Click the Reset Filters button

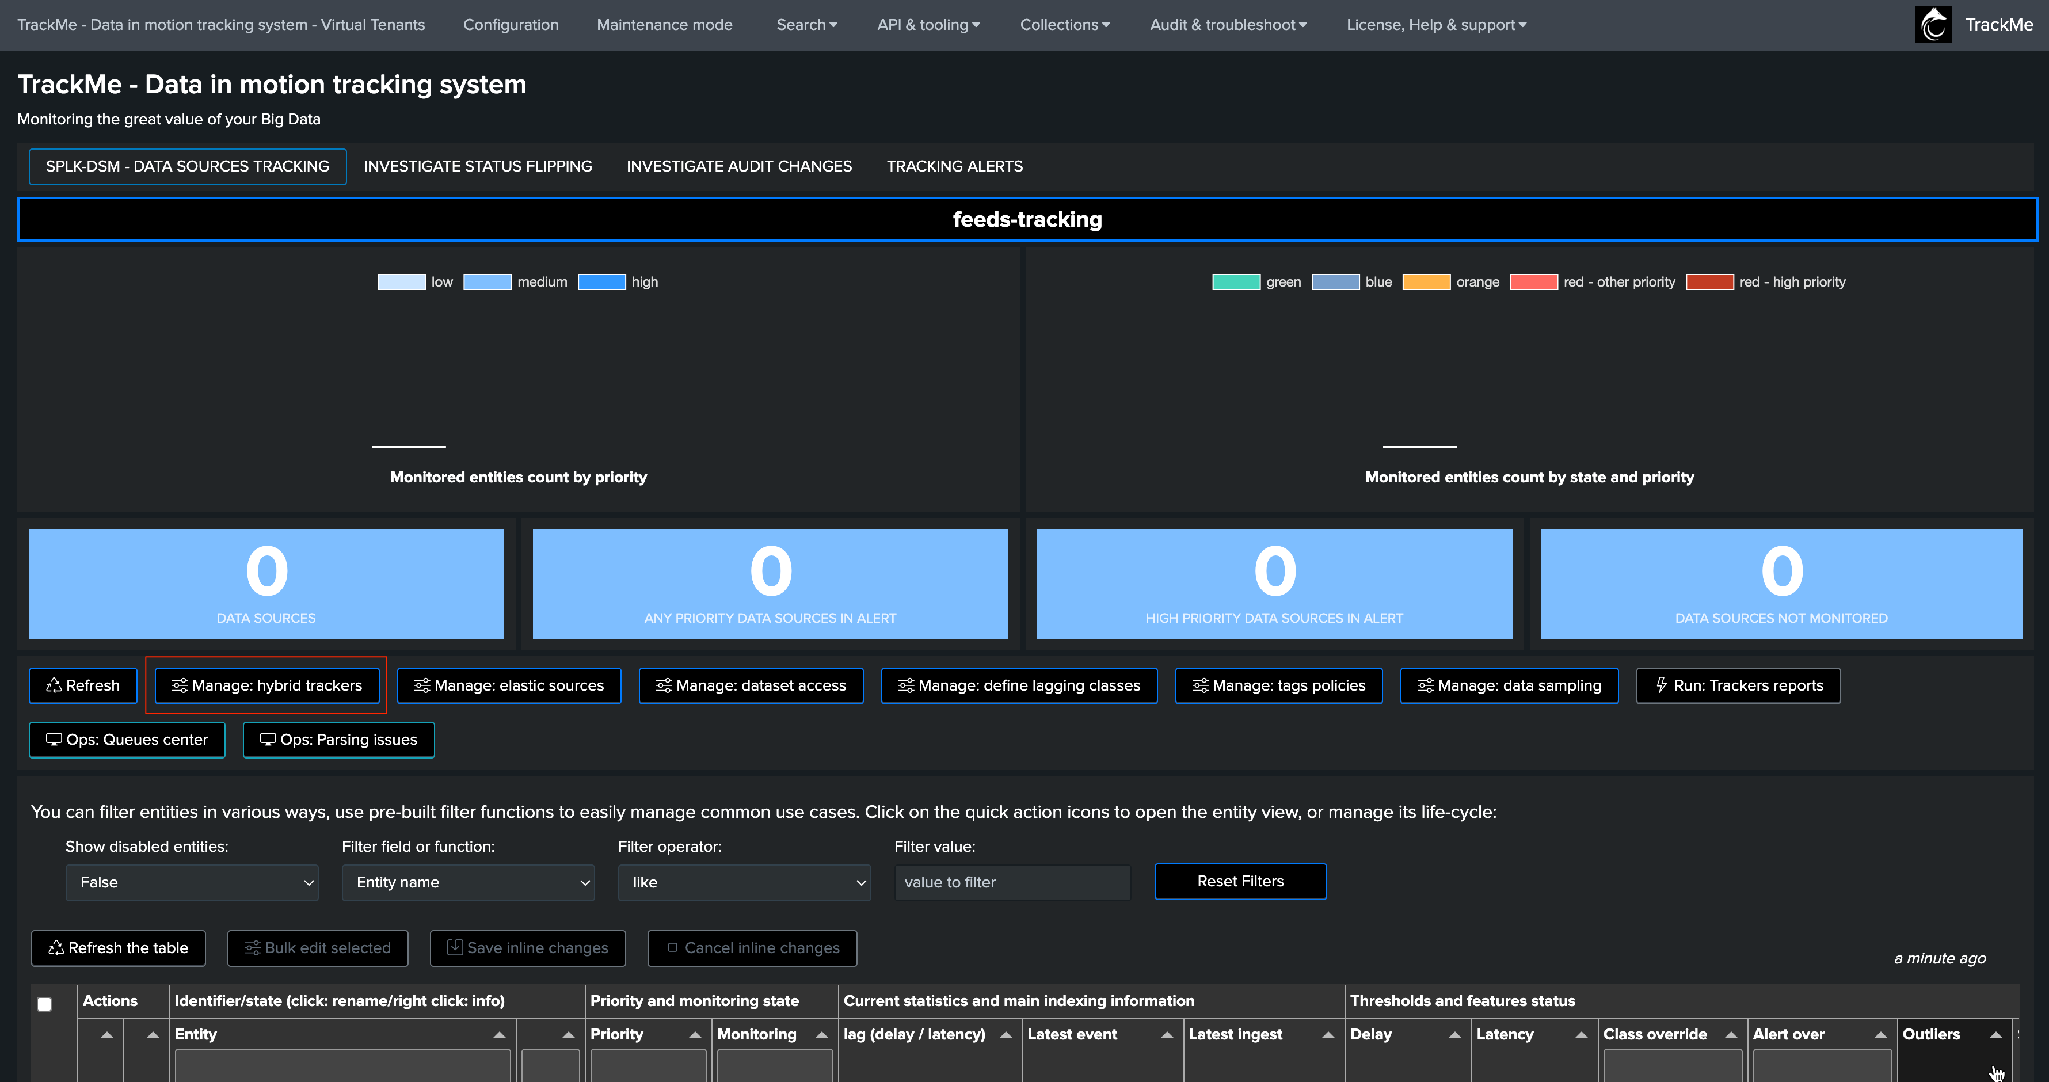[x=1240, y=882]
